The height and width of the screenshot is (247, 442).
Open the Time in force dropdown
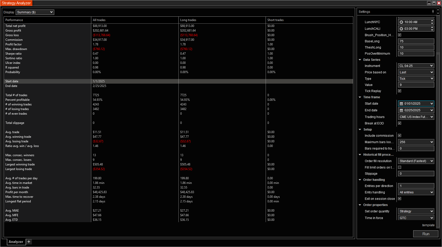coord(416,218)
